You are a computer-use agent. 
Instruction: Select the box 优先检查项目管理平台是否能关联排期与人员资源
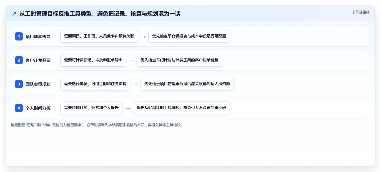pyautogui.click(x=187, y=84)
